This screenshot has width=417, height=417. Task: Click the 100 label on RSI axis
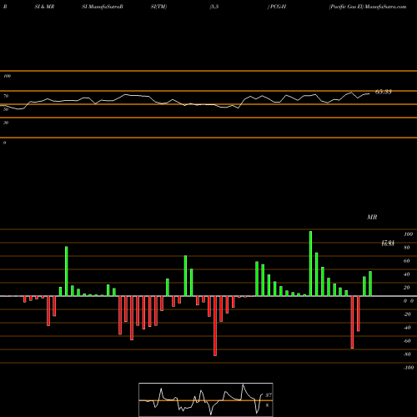(8, 76)
